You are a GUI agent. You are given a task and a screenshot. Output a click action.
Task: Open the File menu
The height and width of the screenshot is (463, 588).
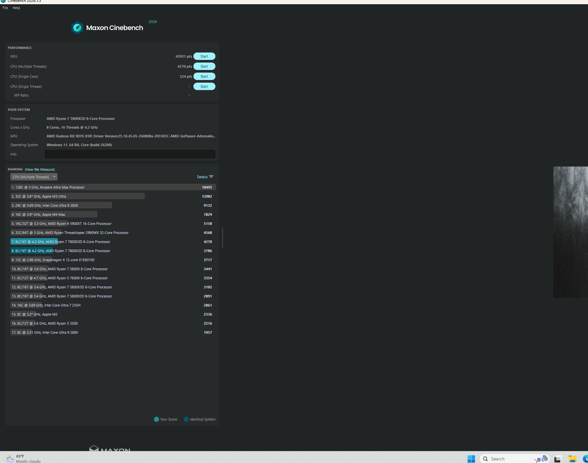5,8
